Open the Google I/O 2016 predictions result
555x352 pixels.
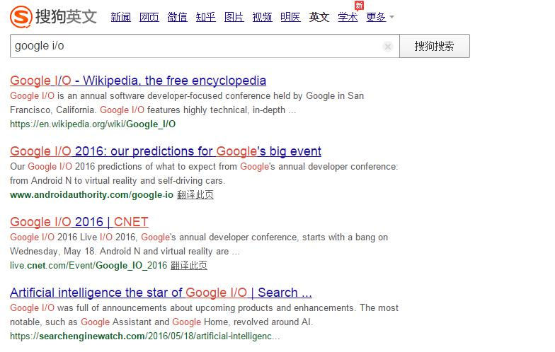(x=166, y=151)
